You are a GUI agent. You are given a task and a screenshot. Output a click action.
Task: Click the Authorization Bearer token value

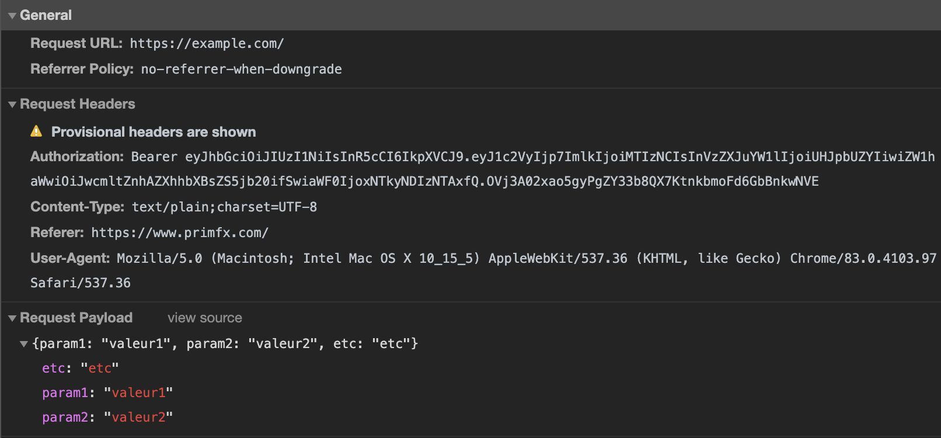[482, 169]
